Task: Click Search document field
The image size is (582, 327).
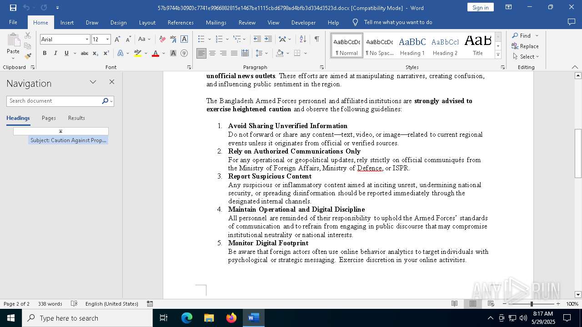Action: (55, 101)
